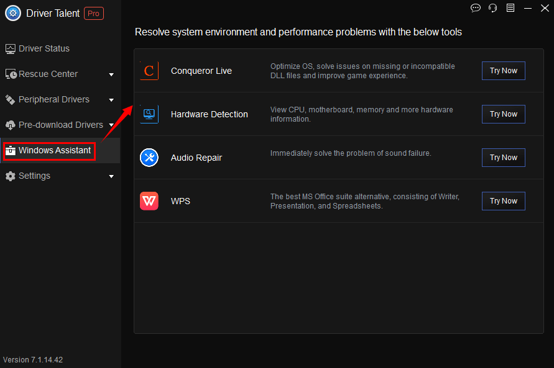The height and width of the screenshot is (368, 554).
Task: Click the Driver Status monitor icon
Action: pos(10,48)
